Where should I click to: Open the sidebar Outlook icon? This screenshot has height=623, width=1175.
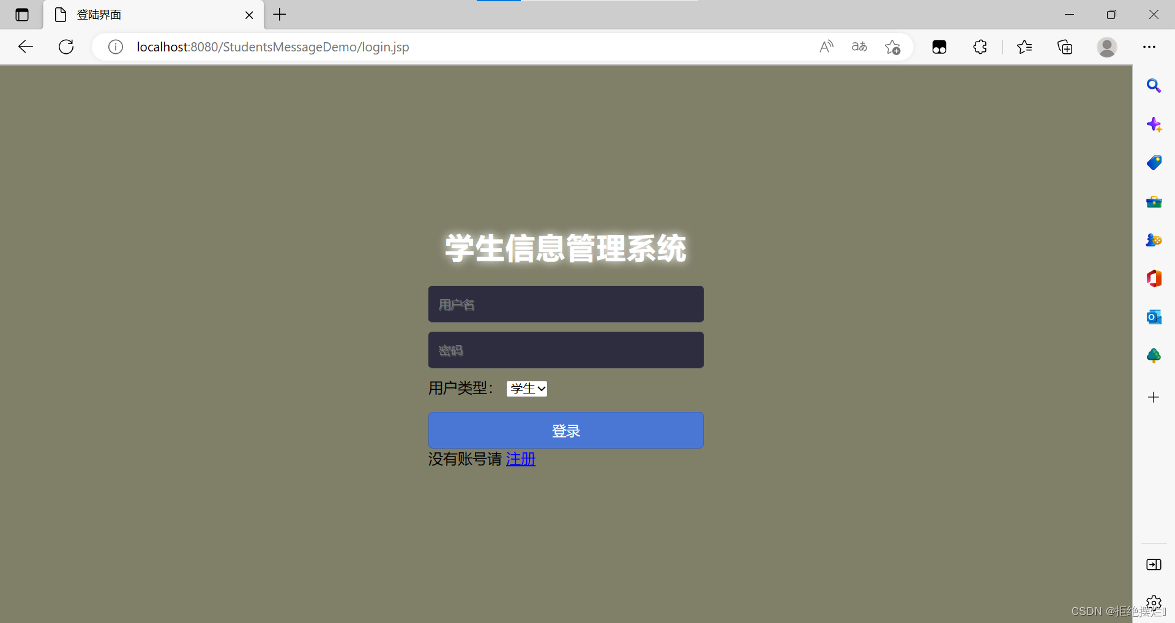coord(1154,317)
